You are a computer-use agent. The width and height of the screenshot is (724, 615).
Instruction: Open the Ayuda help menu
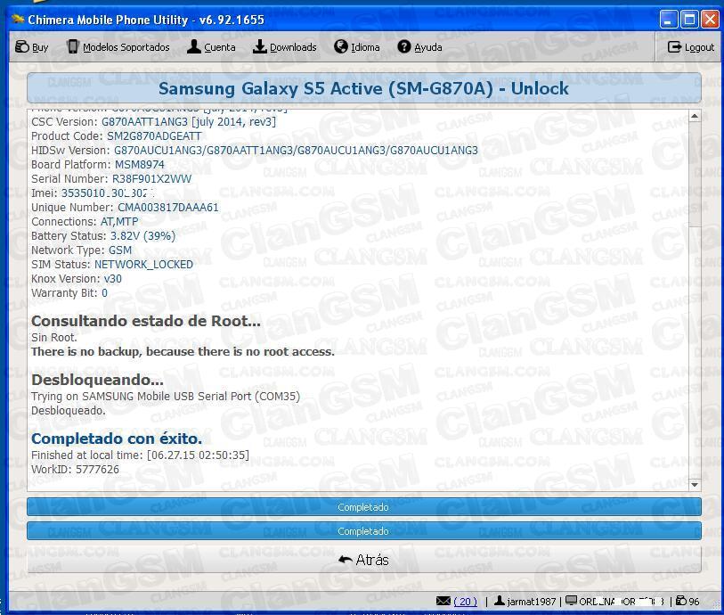point(419,47)
